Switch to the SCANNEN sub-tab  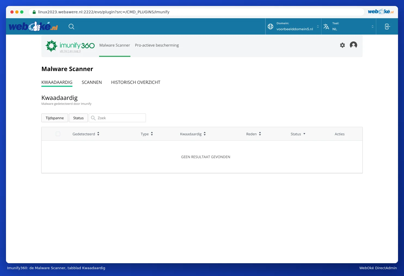coord(92,82)
